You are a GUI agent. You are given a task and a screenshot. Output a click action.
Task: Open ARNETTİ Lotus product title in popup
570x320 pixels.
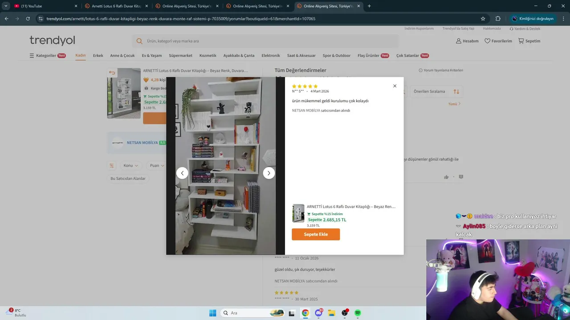point(351,207)
